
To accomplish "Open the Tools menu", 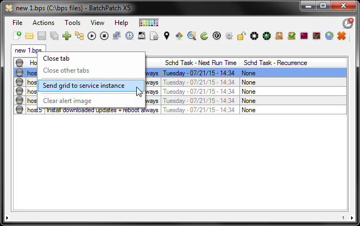I will [73, 23].
